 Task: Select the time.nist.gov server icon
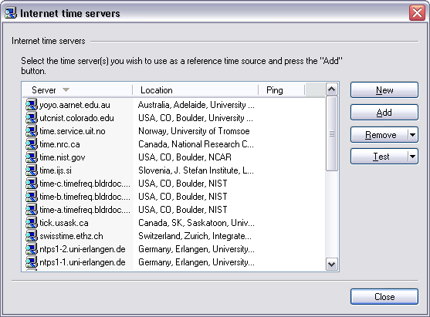coord(32,157)
